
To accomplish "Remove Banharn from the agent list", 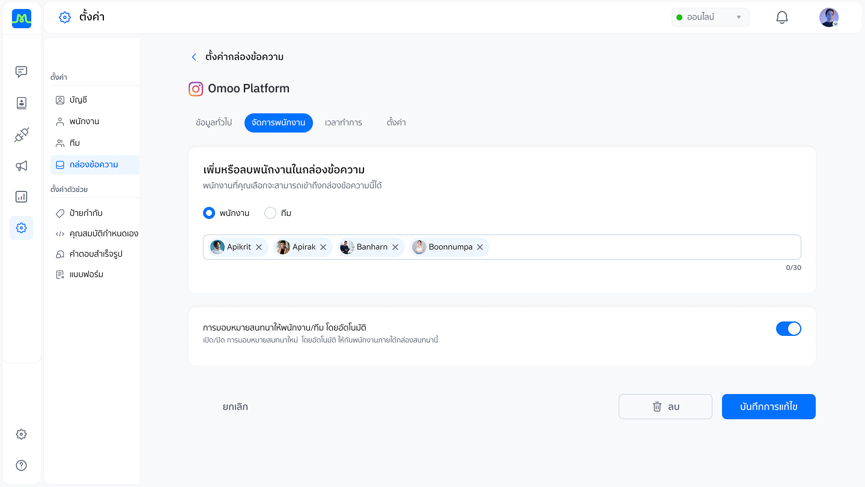I will (x=395, y=247).
